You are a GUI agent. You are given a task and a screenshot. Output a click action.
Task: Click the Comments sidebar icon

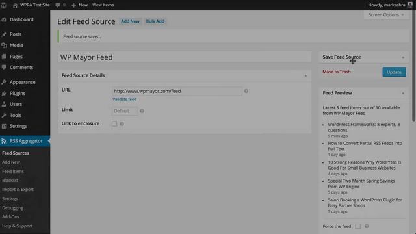[4, 68]
